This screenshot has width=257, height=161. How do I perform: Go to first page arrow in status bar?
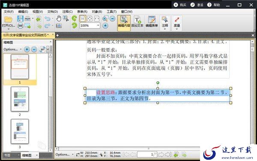click(126, 154)
